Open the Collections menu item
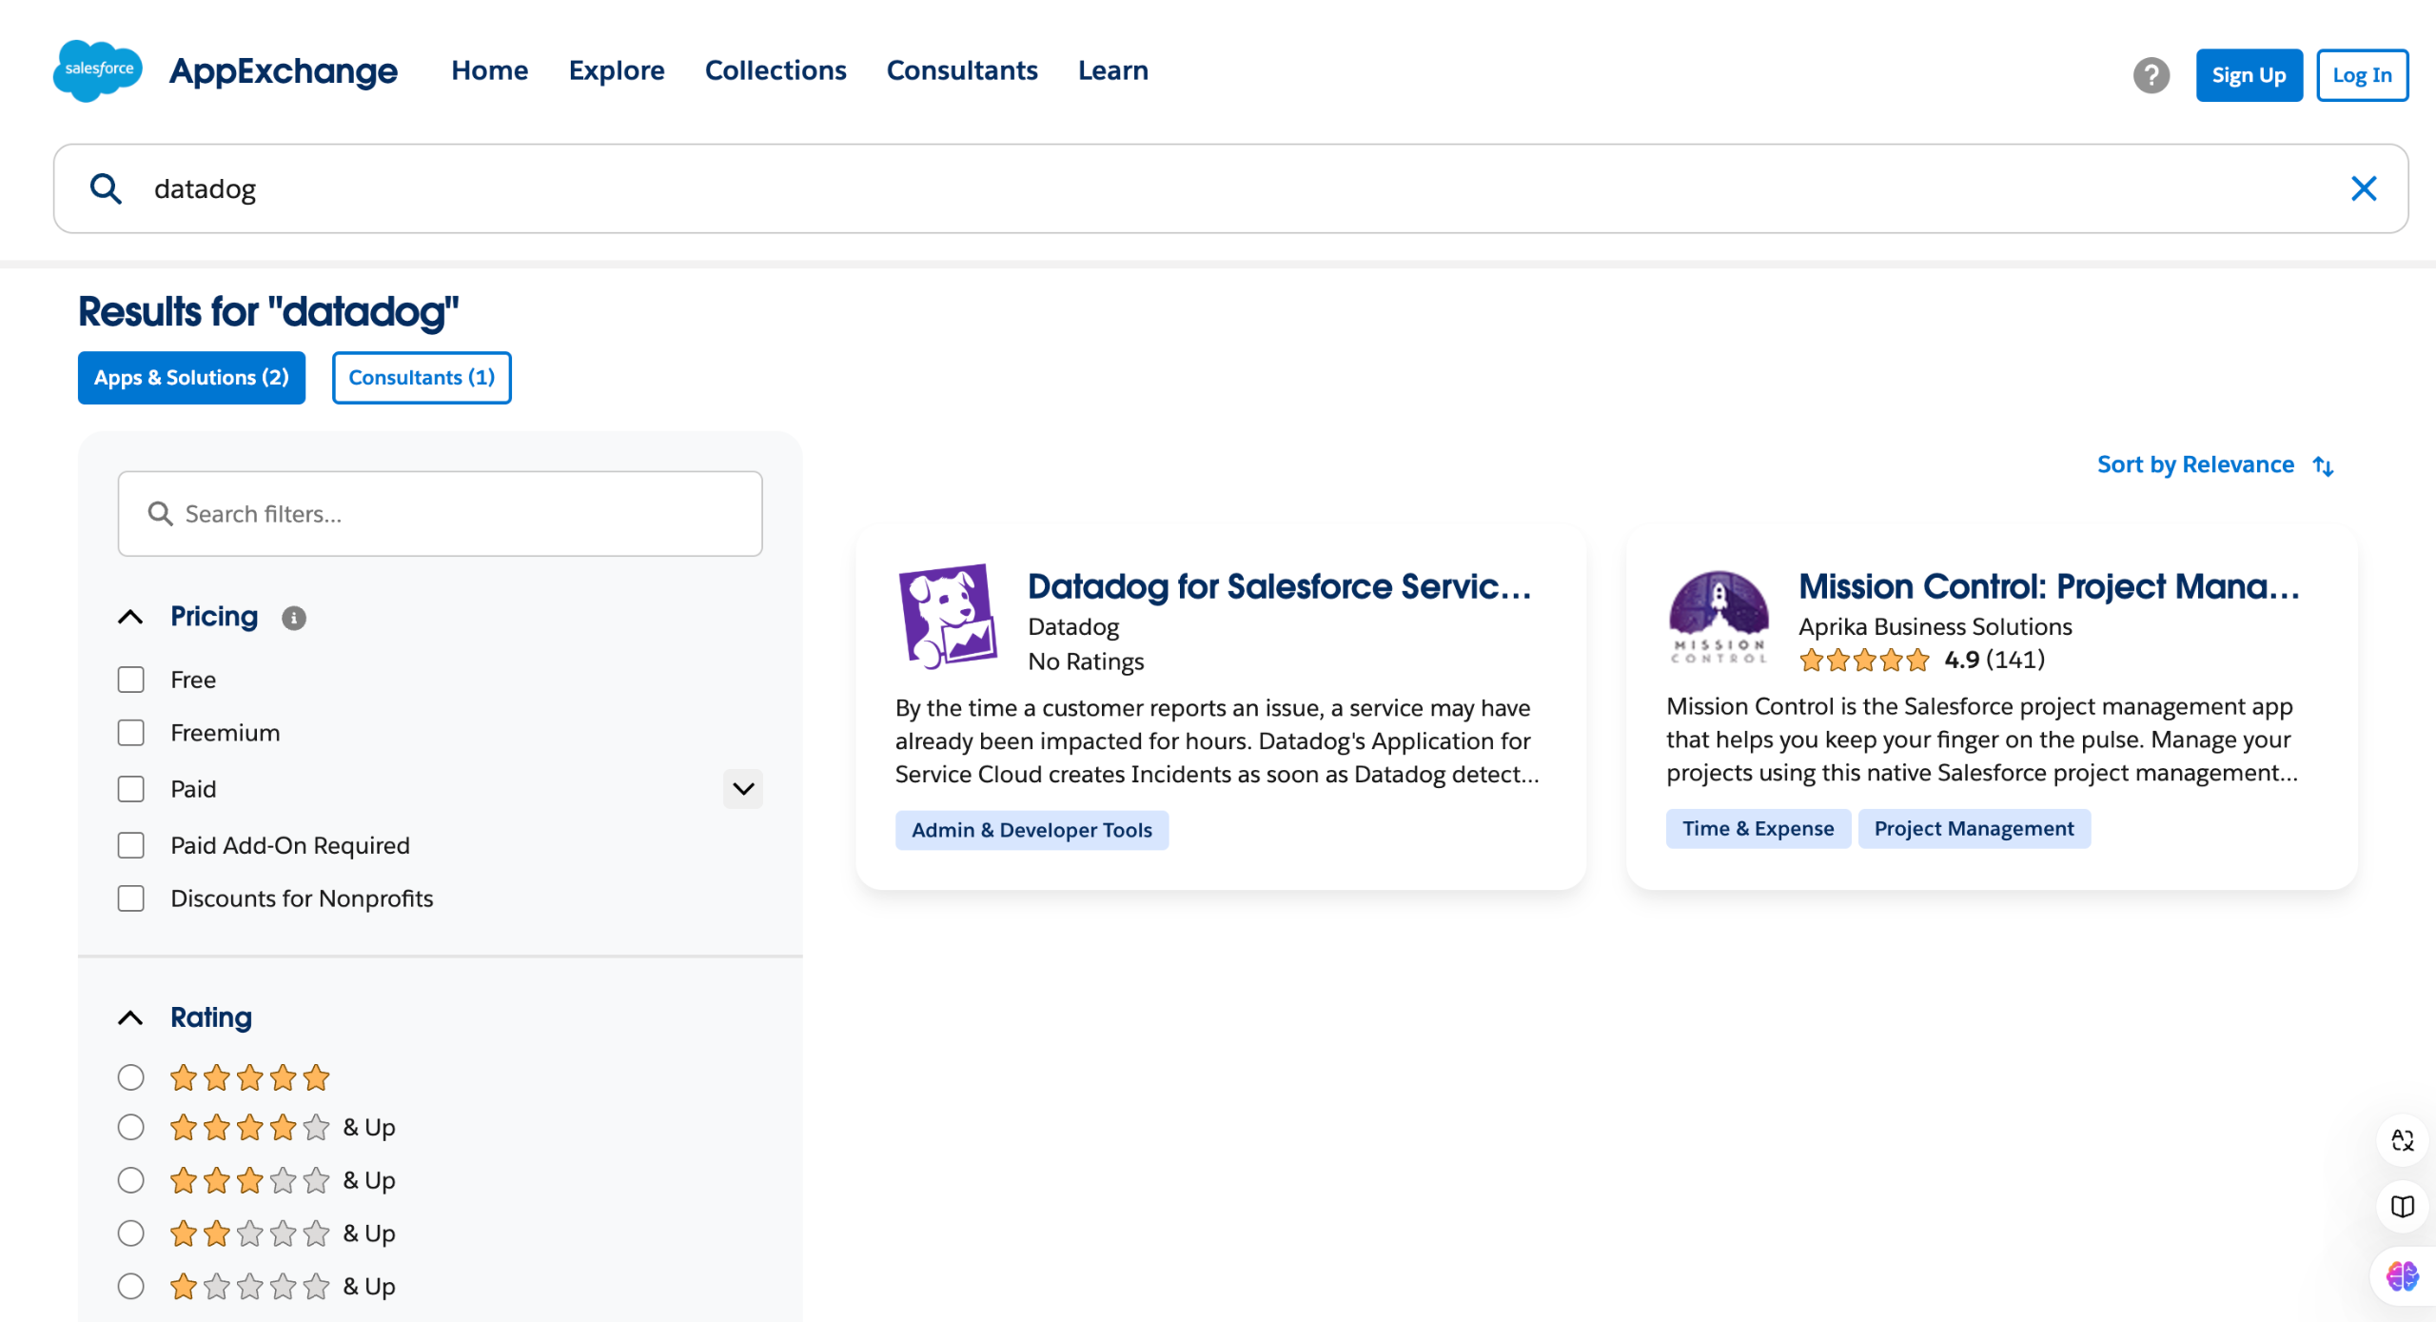Viewport: 2436px width, 1322px height. pyautogui.click(x=775, y=70)
